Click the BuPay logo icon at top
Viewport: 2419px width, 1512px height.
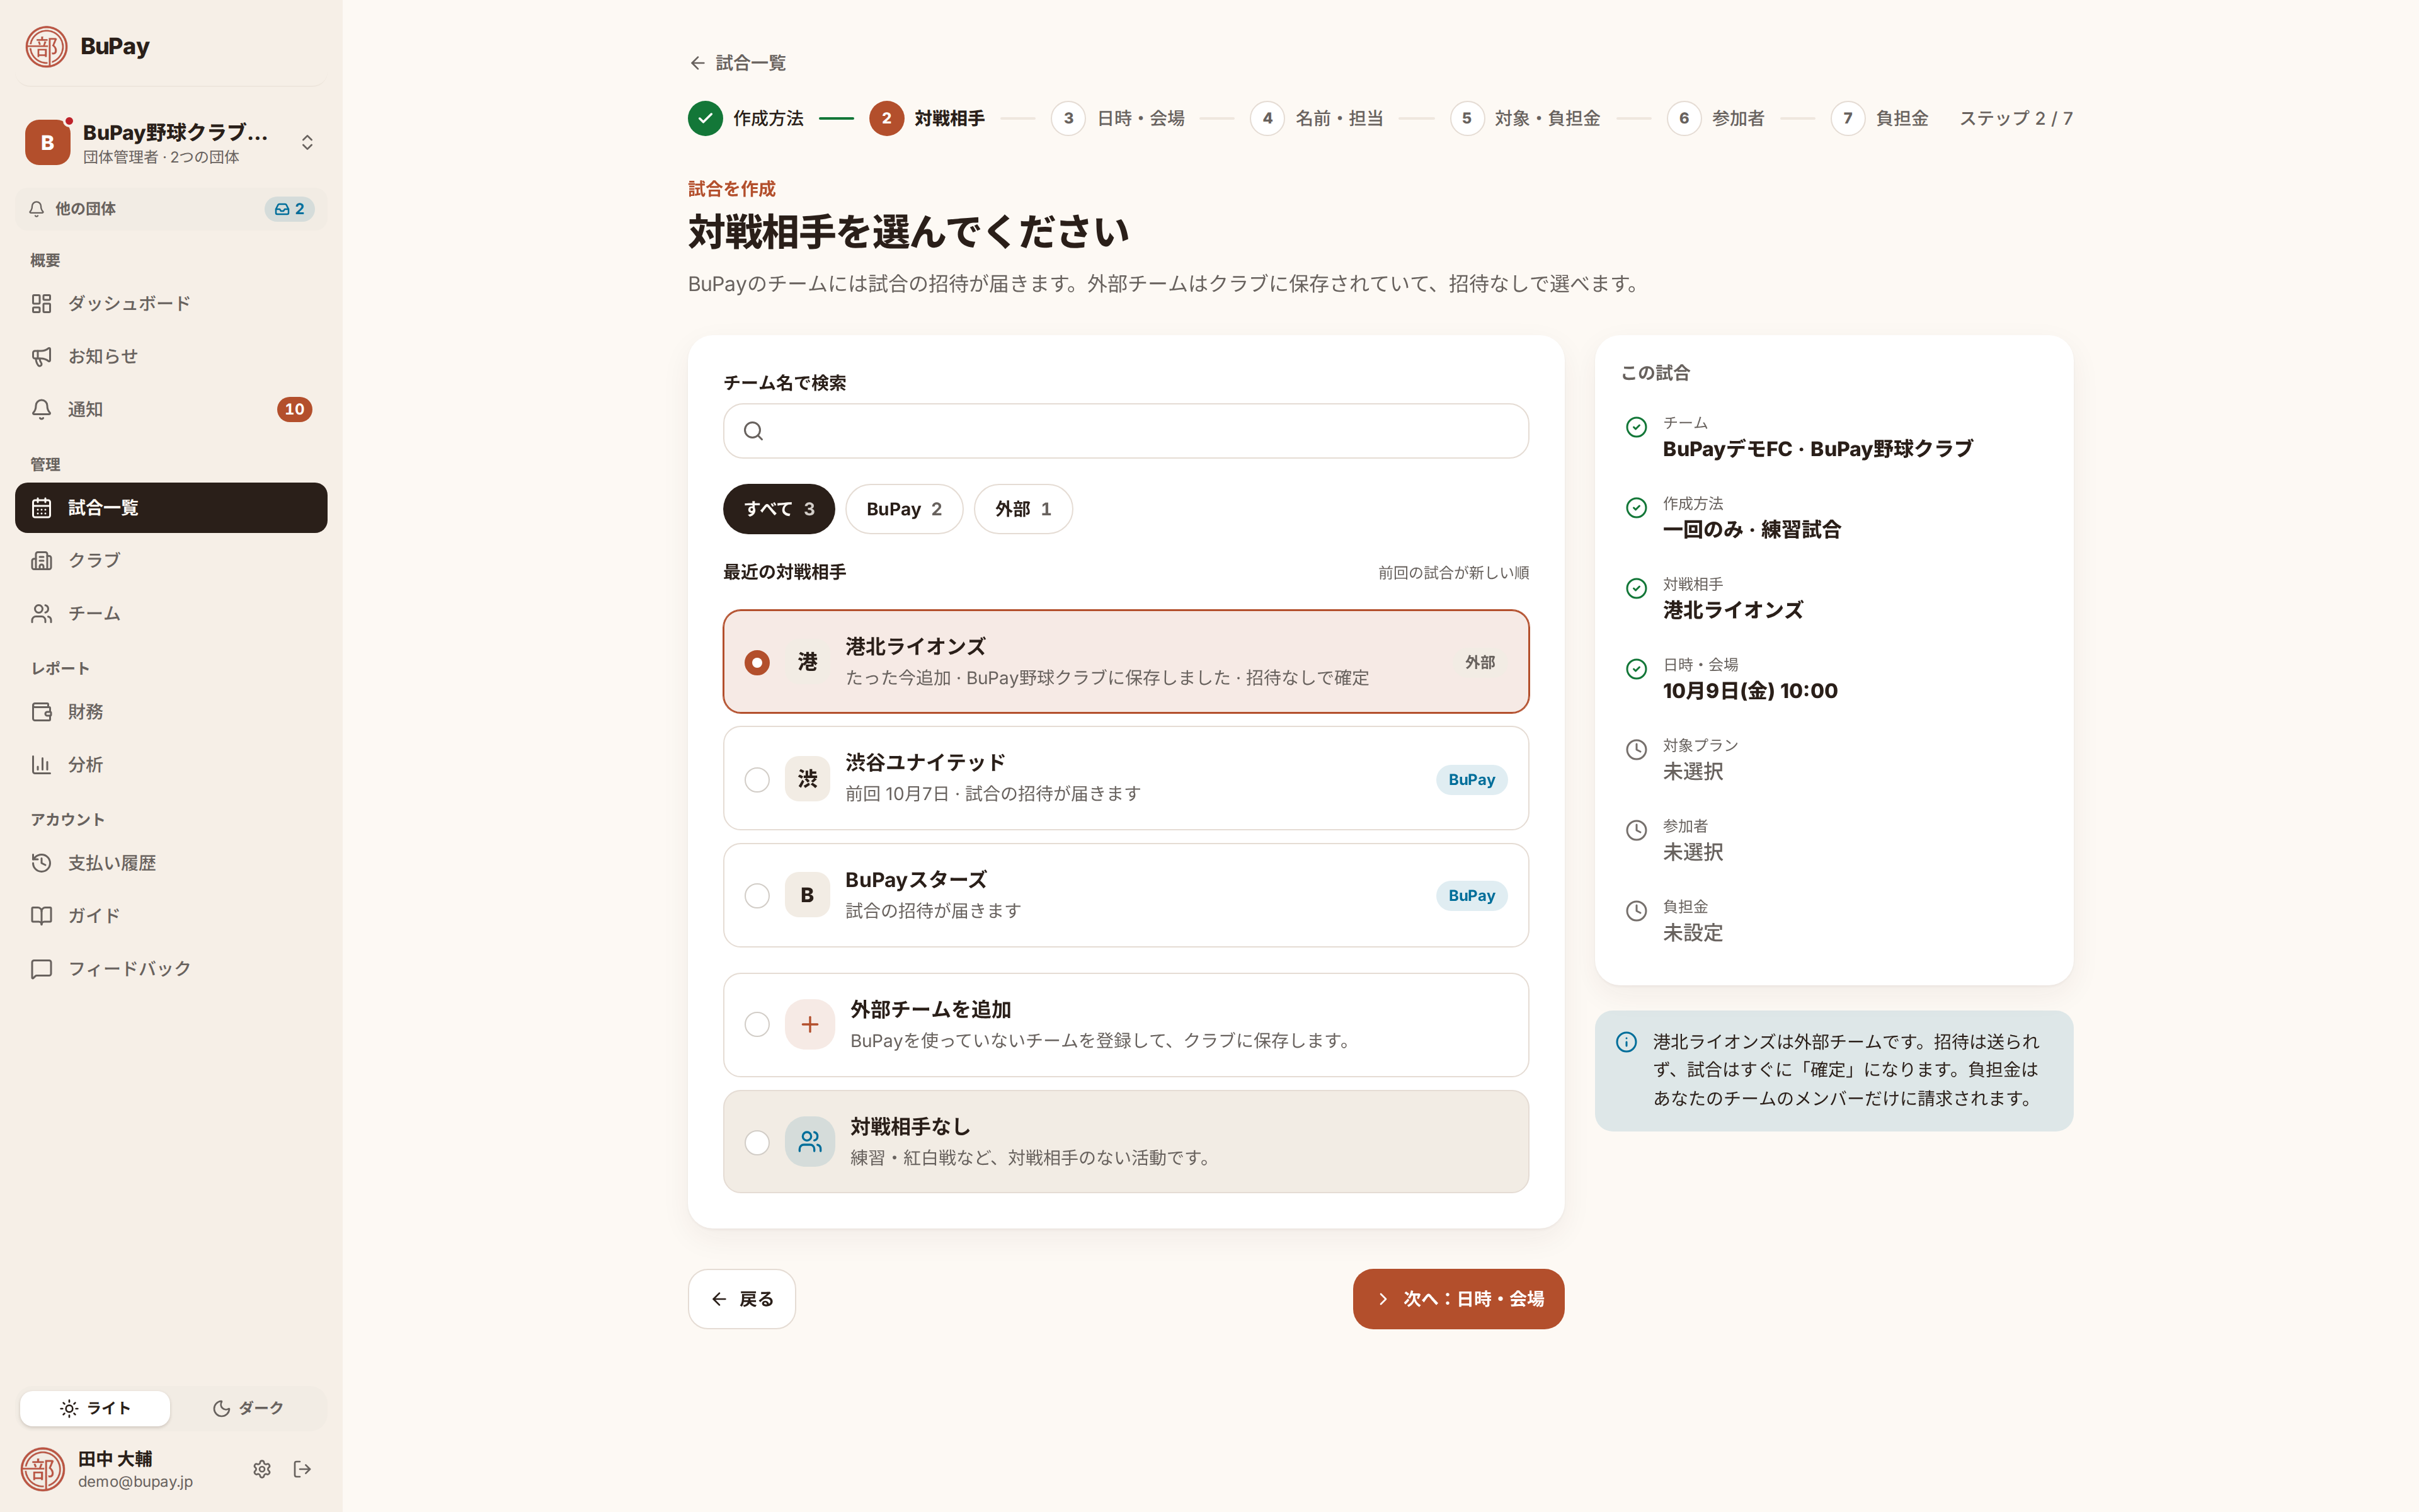tap(46, 46)
